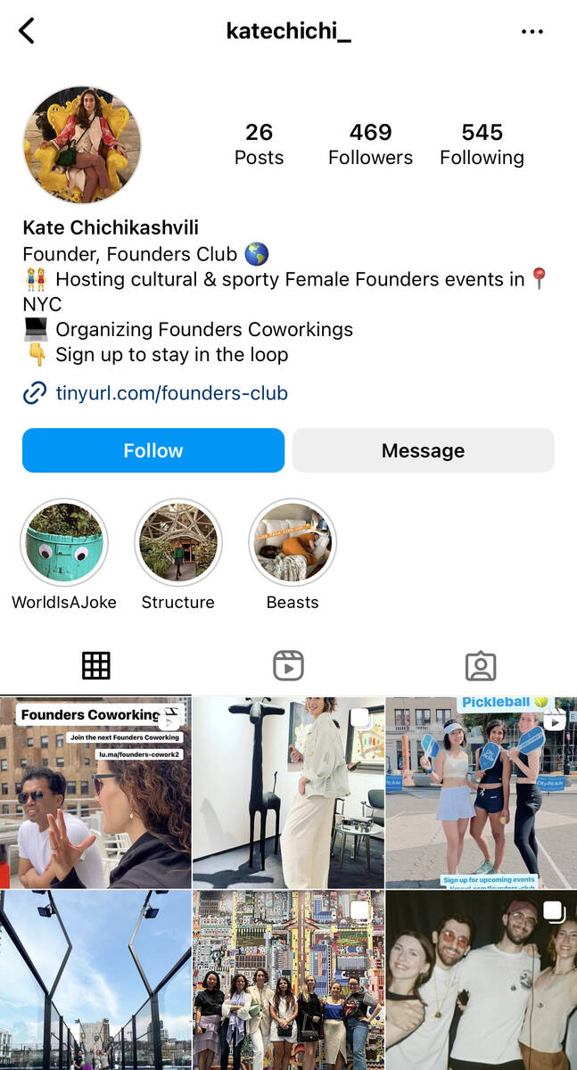
Task: Open the colorful mural group photo post
Action: tap(288, 980)
